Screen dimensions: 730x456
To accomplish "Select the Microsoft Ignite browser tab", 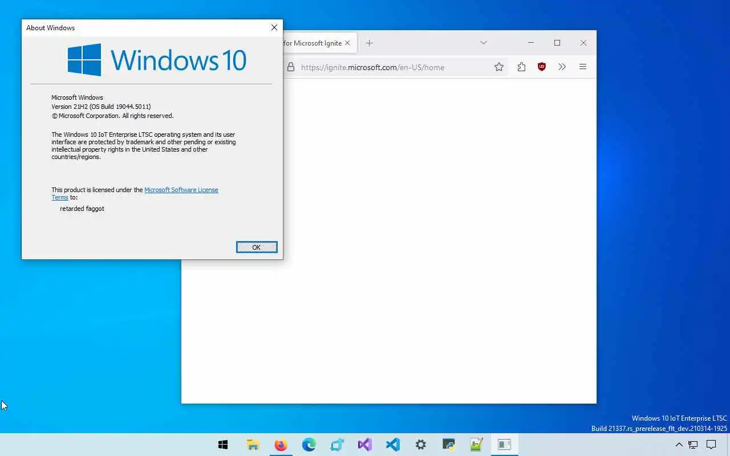I will pyautogui.click(x=319, y=43).
